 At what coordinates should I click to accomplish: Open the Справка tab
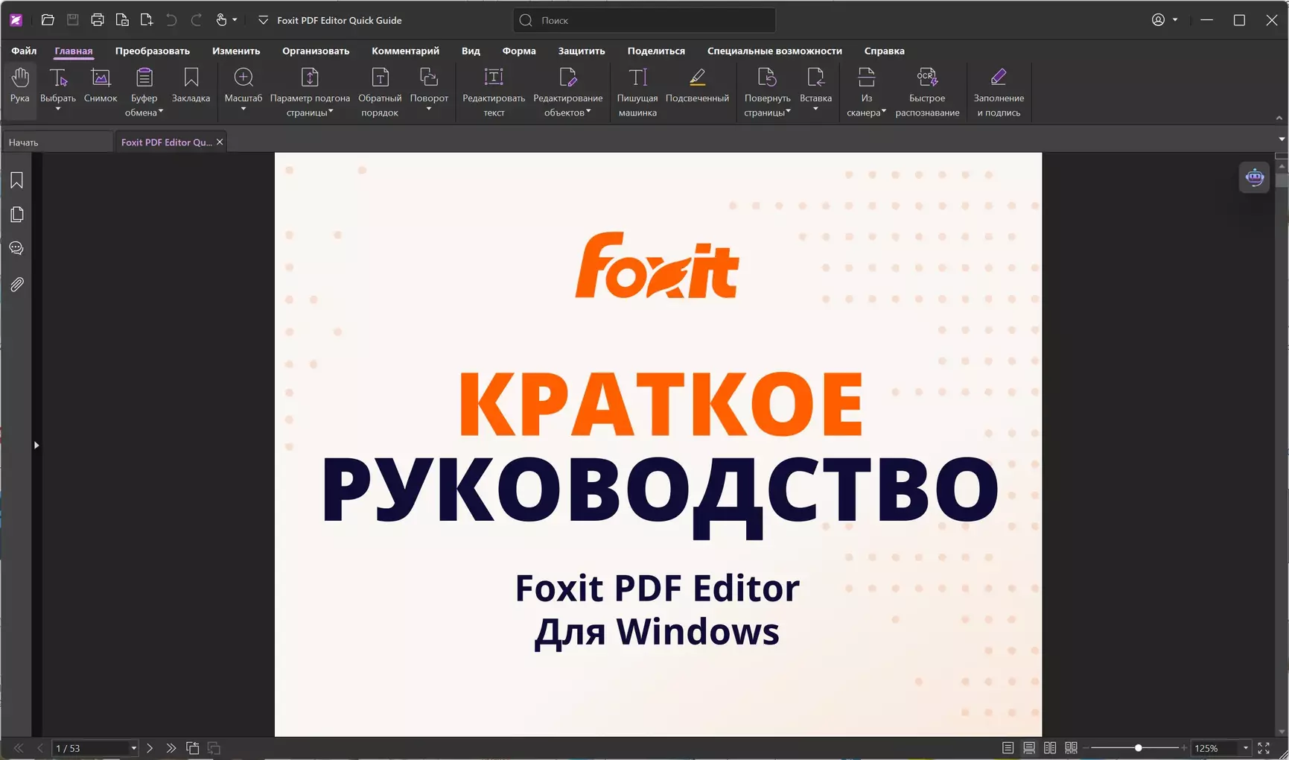(x=885, y=51)
